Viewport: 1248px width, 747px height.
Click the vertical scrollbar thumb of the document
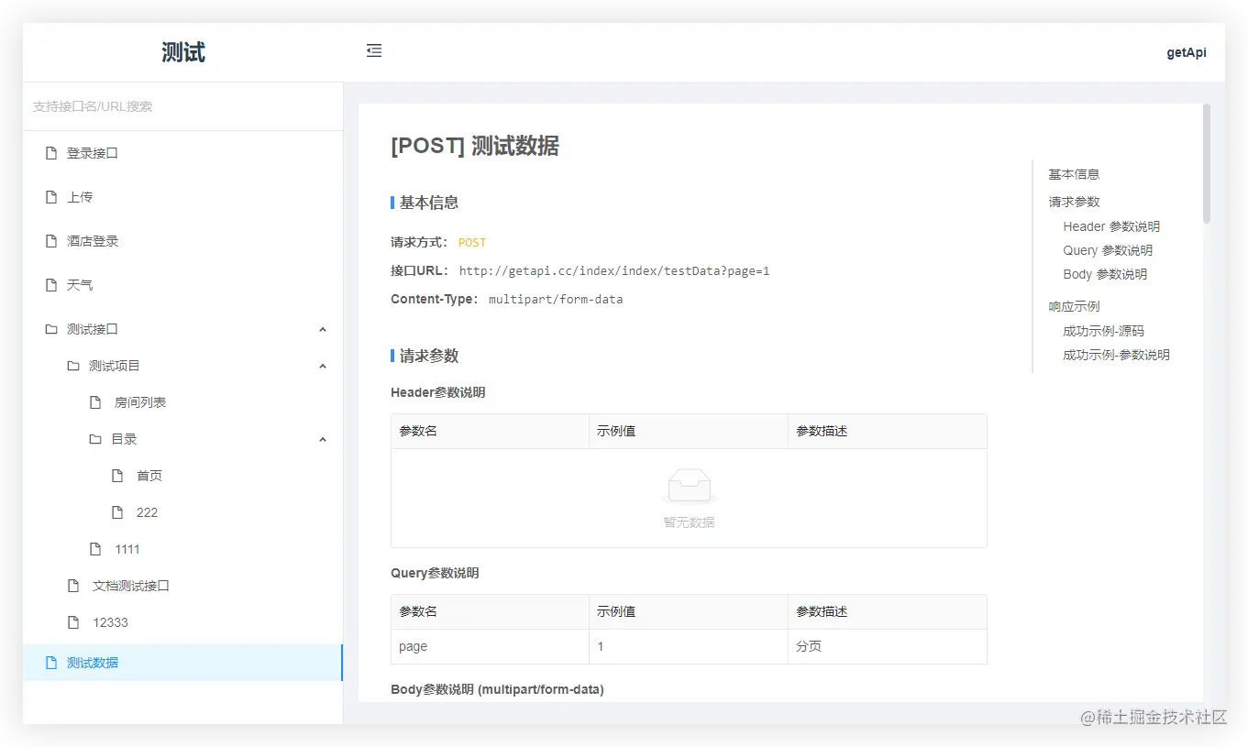[x=1207, y=163]
